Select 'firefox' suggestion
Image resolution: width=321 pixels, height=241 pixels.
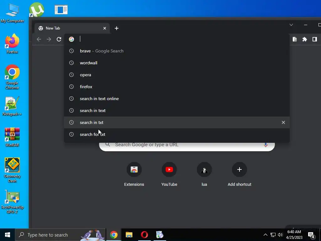coord(177,87)
